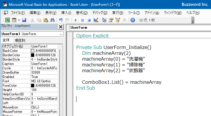Open the アドイン(A) menu
Viewport: 211px width, 116px height.
(x=152, y=13)
